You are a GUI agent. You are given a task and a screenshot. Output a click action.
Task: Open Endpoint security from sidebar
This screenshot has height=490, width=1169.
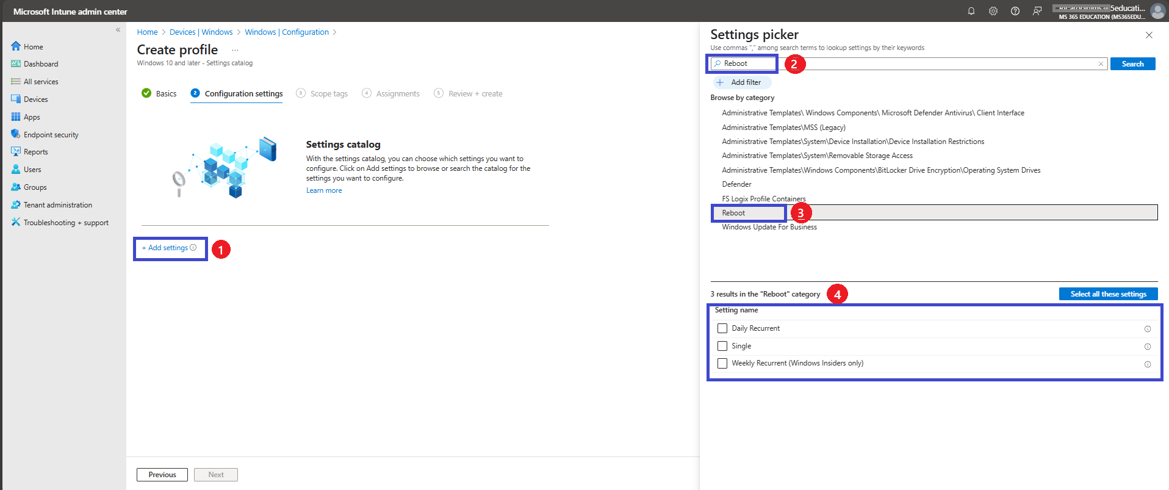(51, 135)
